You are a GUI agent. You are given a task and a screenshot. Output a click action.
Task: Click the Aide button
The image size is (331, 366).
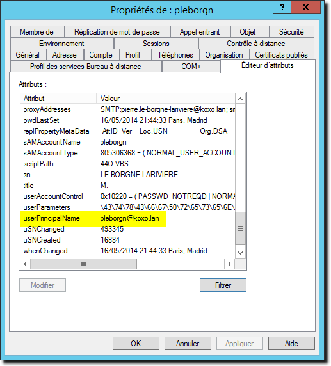pos(291,344)
